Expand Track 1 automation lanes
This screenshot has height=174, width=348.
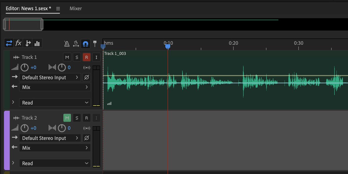click(13, 102)
